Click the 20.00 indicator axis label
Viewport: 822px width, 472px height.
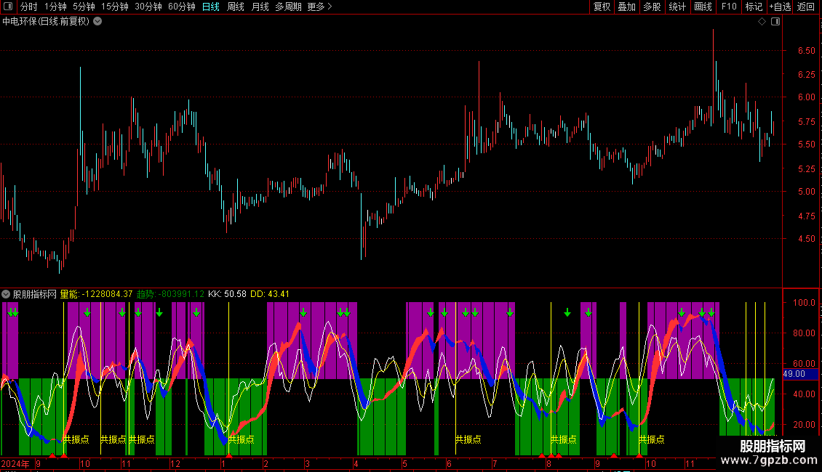(804, 424)
